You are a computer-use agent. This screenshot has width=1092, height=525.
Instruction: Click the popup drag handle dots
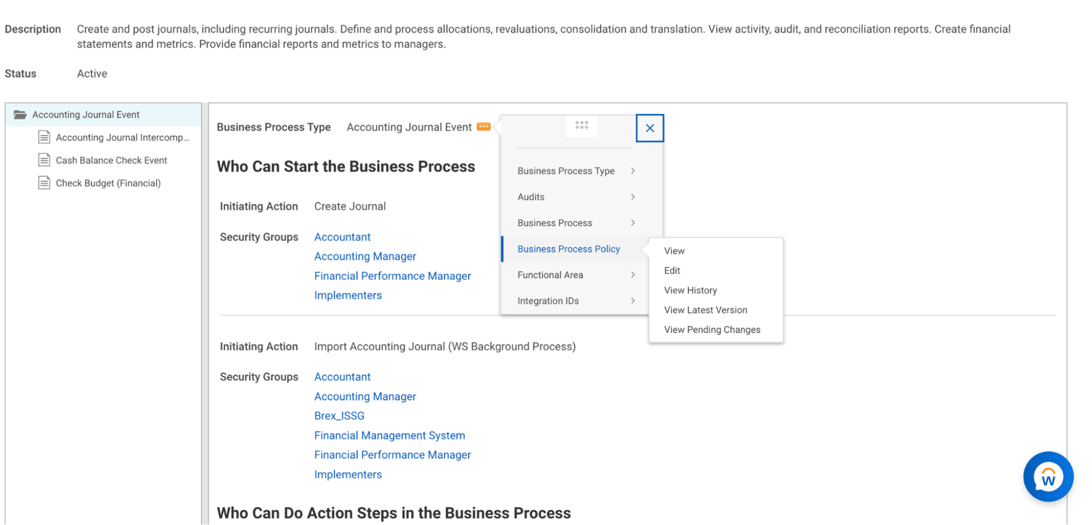[x=581, y=126]
